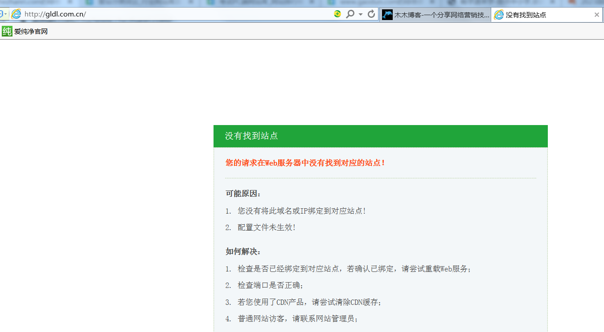Click the 清除CDN缓存 solution line
Image resolution: width=604 pixels, height=332 pixels.
(309, 302)
